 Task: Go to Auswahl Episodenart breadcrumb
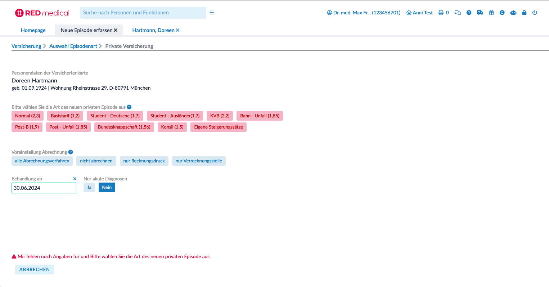(x=73, y=46)
